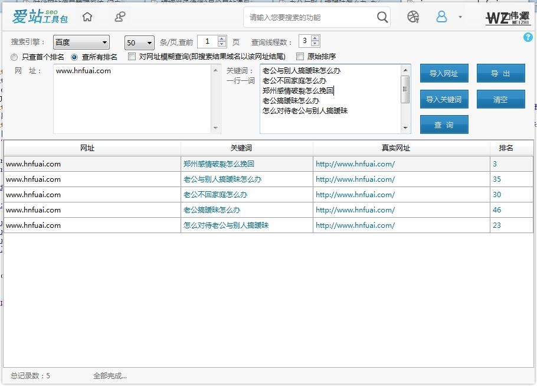Click the user account icon

(442, 17)
